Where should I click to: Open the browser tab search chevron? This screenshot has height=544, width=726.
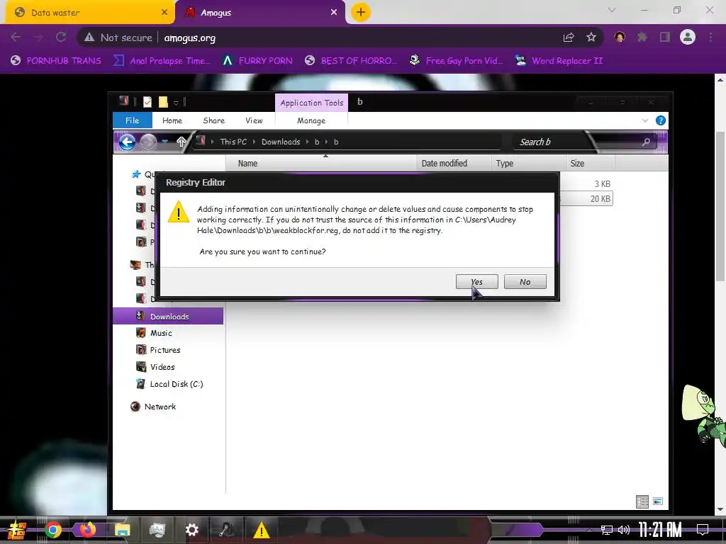(612, 10)
